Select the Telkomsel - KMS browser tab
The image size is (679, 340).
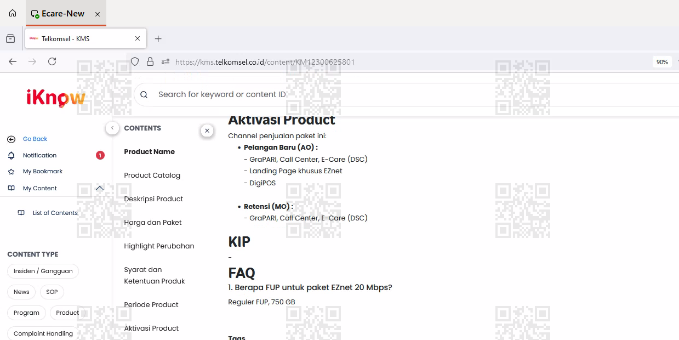[85, 38]
